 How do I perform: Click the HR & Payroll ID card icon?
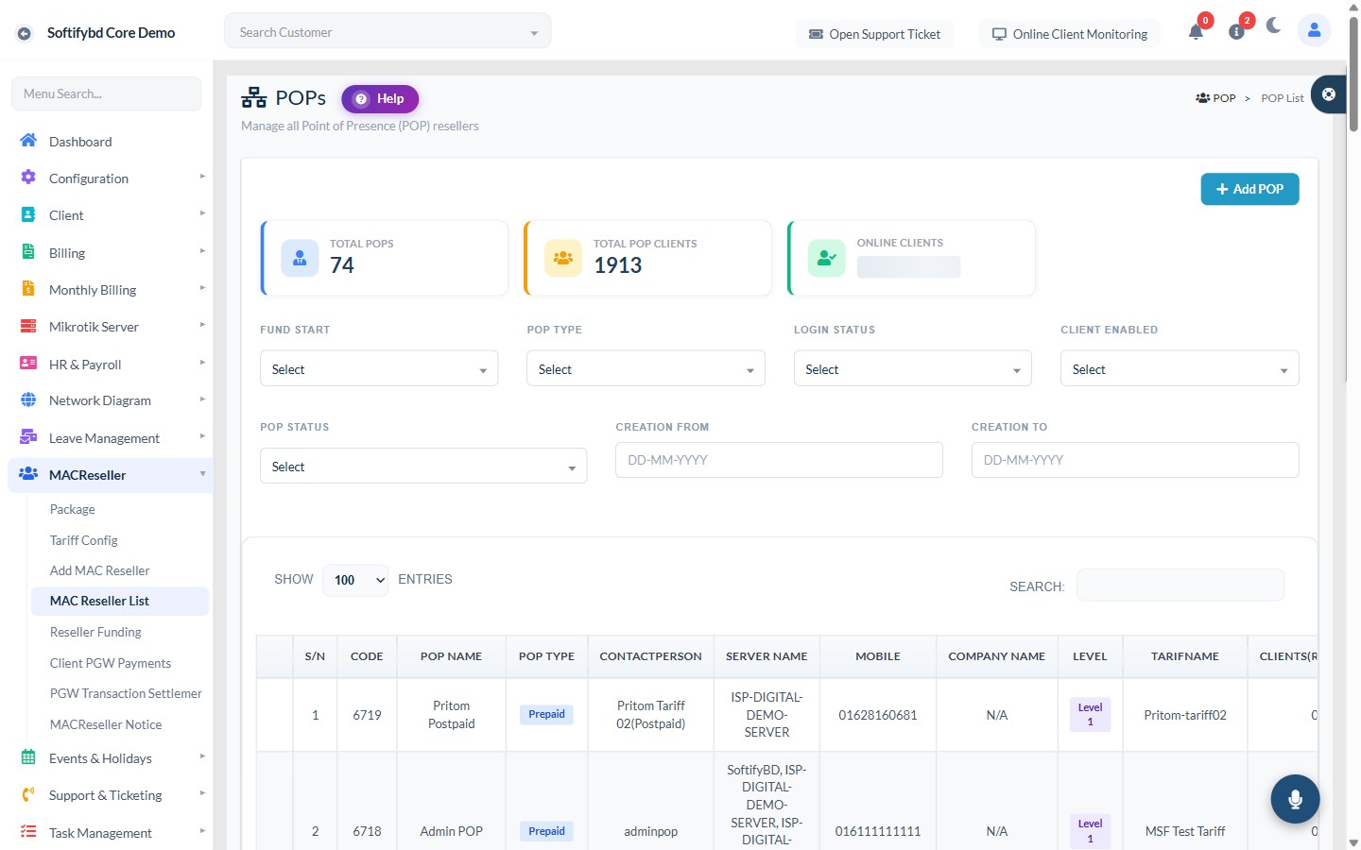[28, 364]
